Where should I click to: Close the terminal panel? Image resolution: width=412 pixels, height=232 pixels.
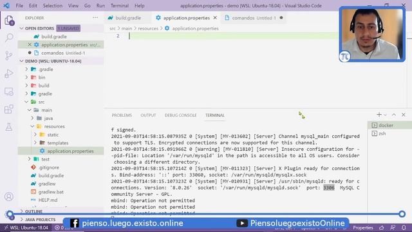click(404, 115)
